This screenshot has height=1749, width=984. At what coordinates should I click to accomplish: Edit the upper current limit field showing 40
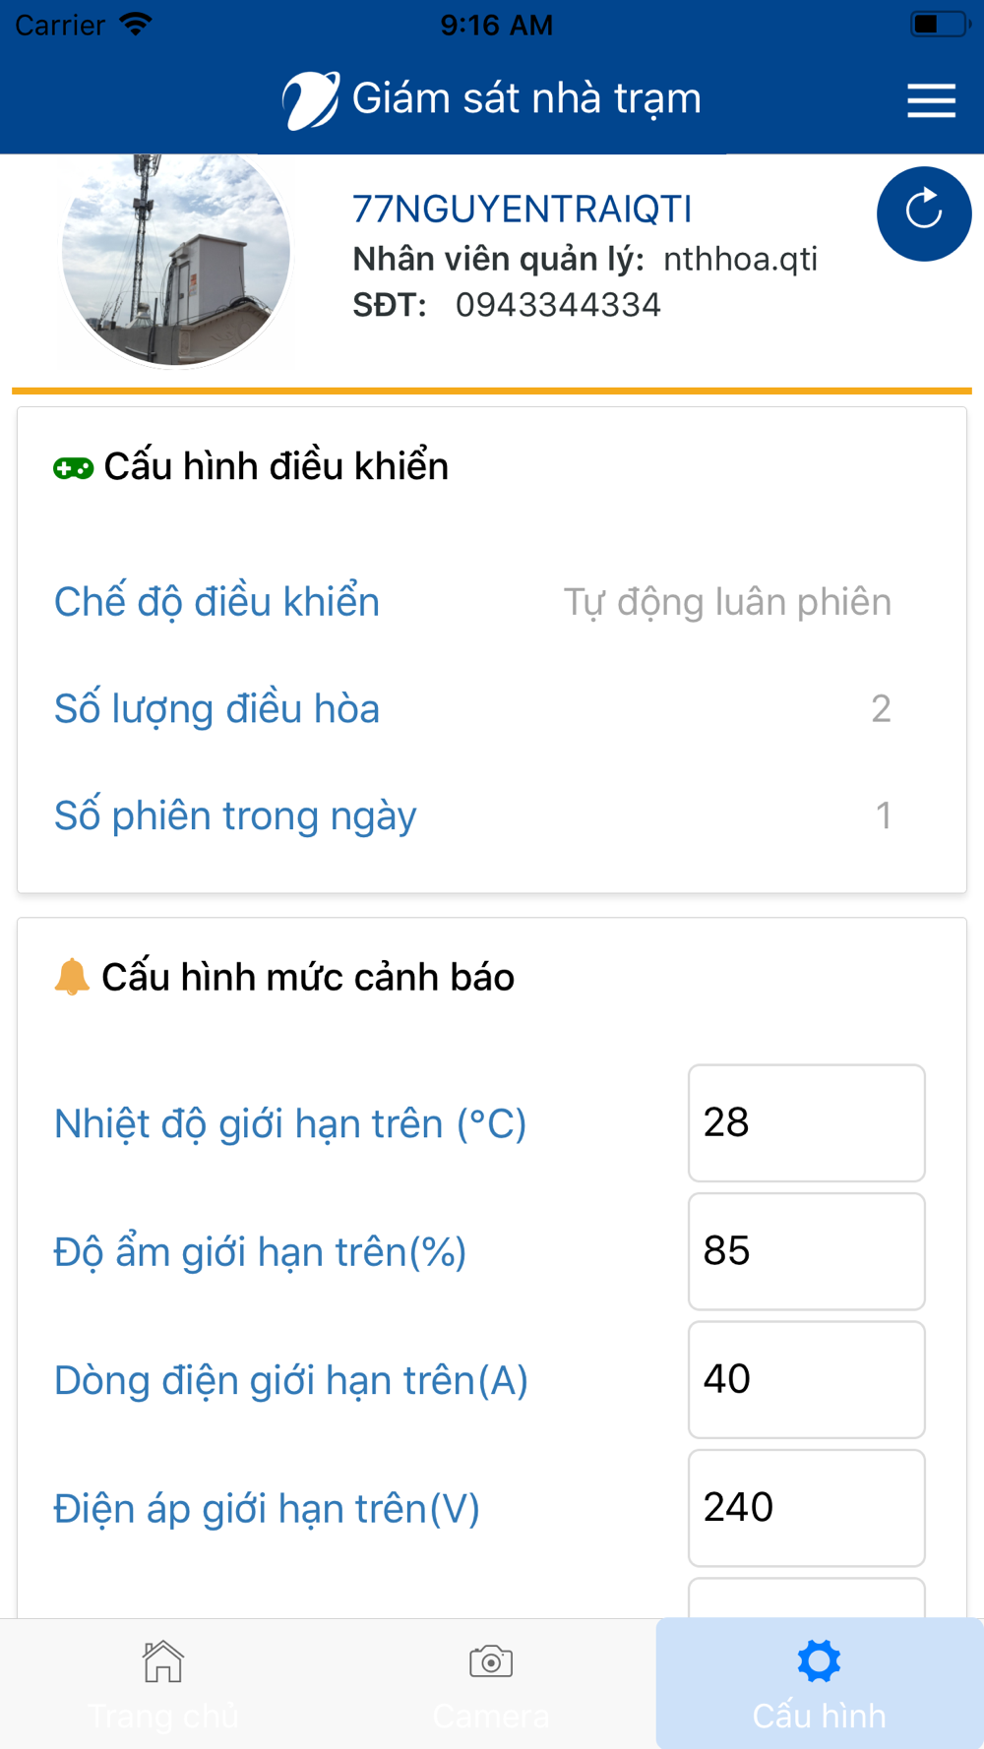coord(807,1380)
